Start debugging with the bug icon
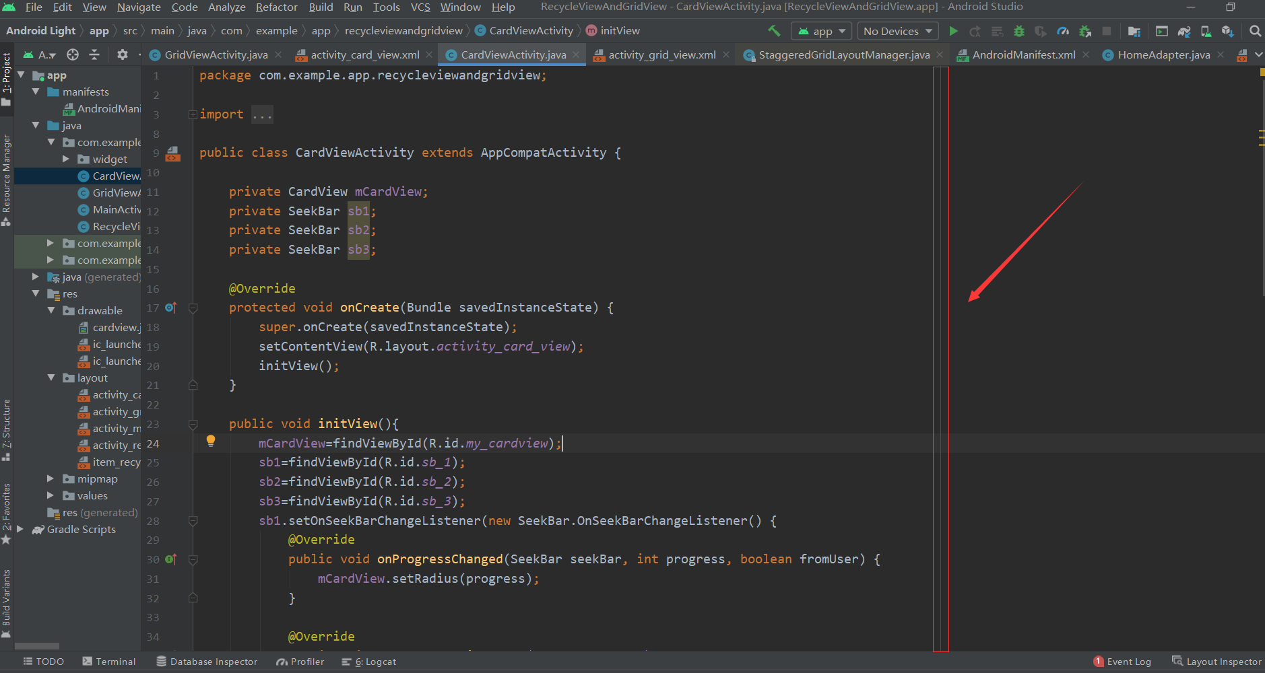 coord(1018,30)
